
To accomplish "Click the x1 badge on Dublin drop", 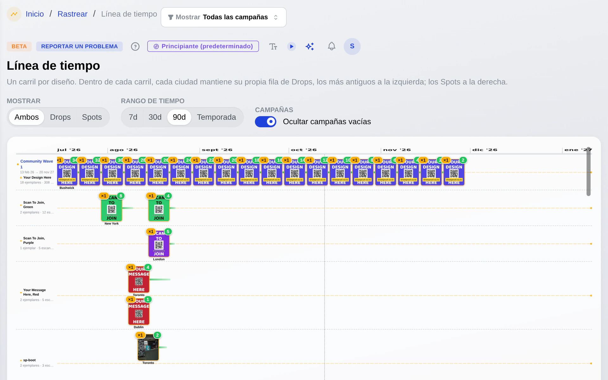I will (130, 299).
